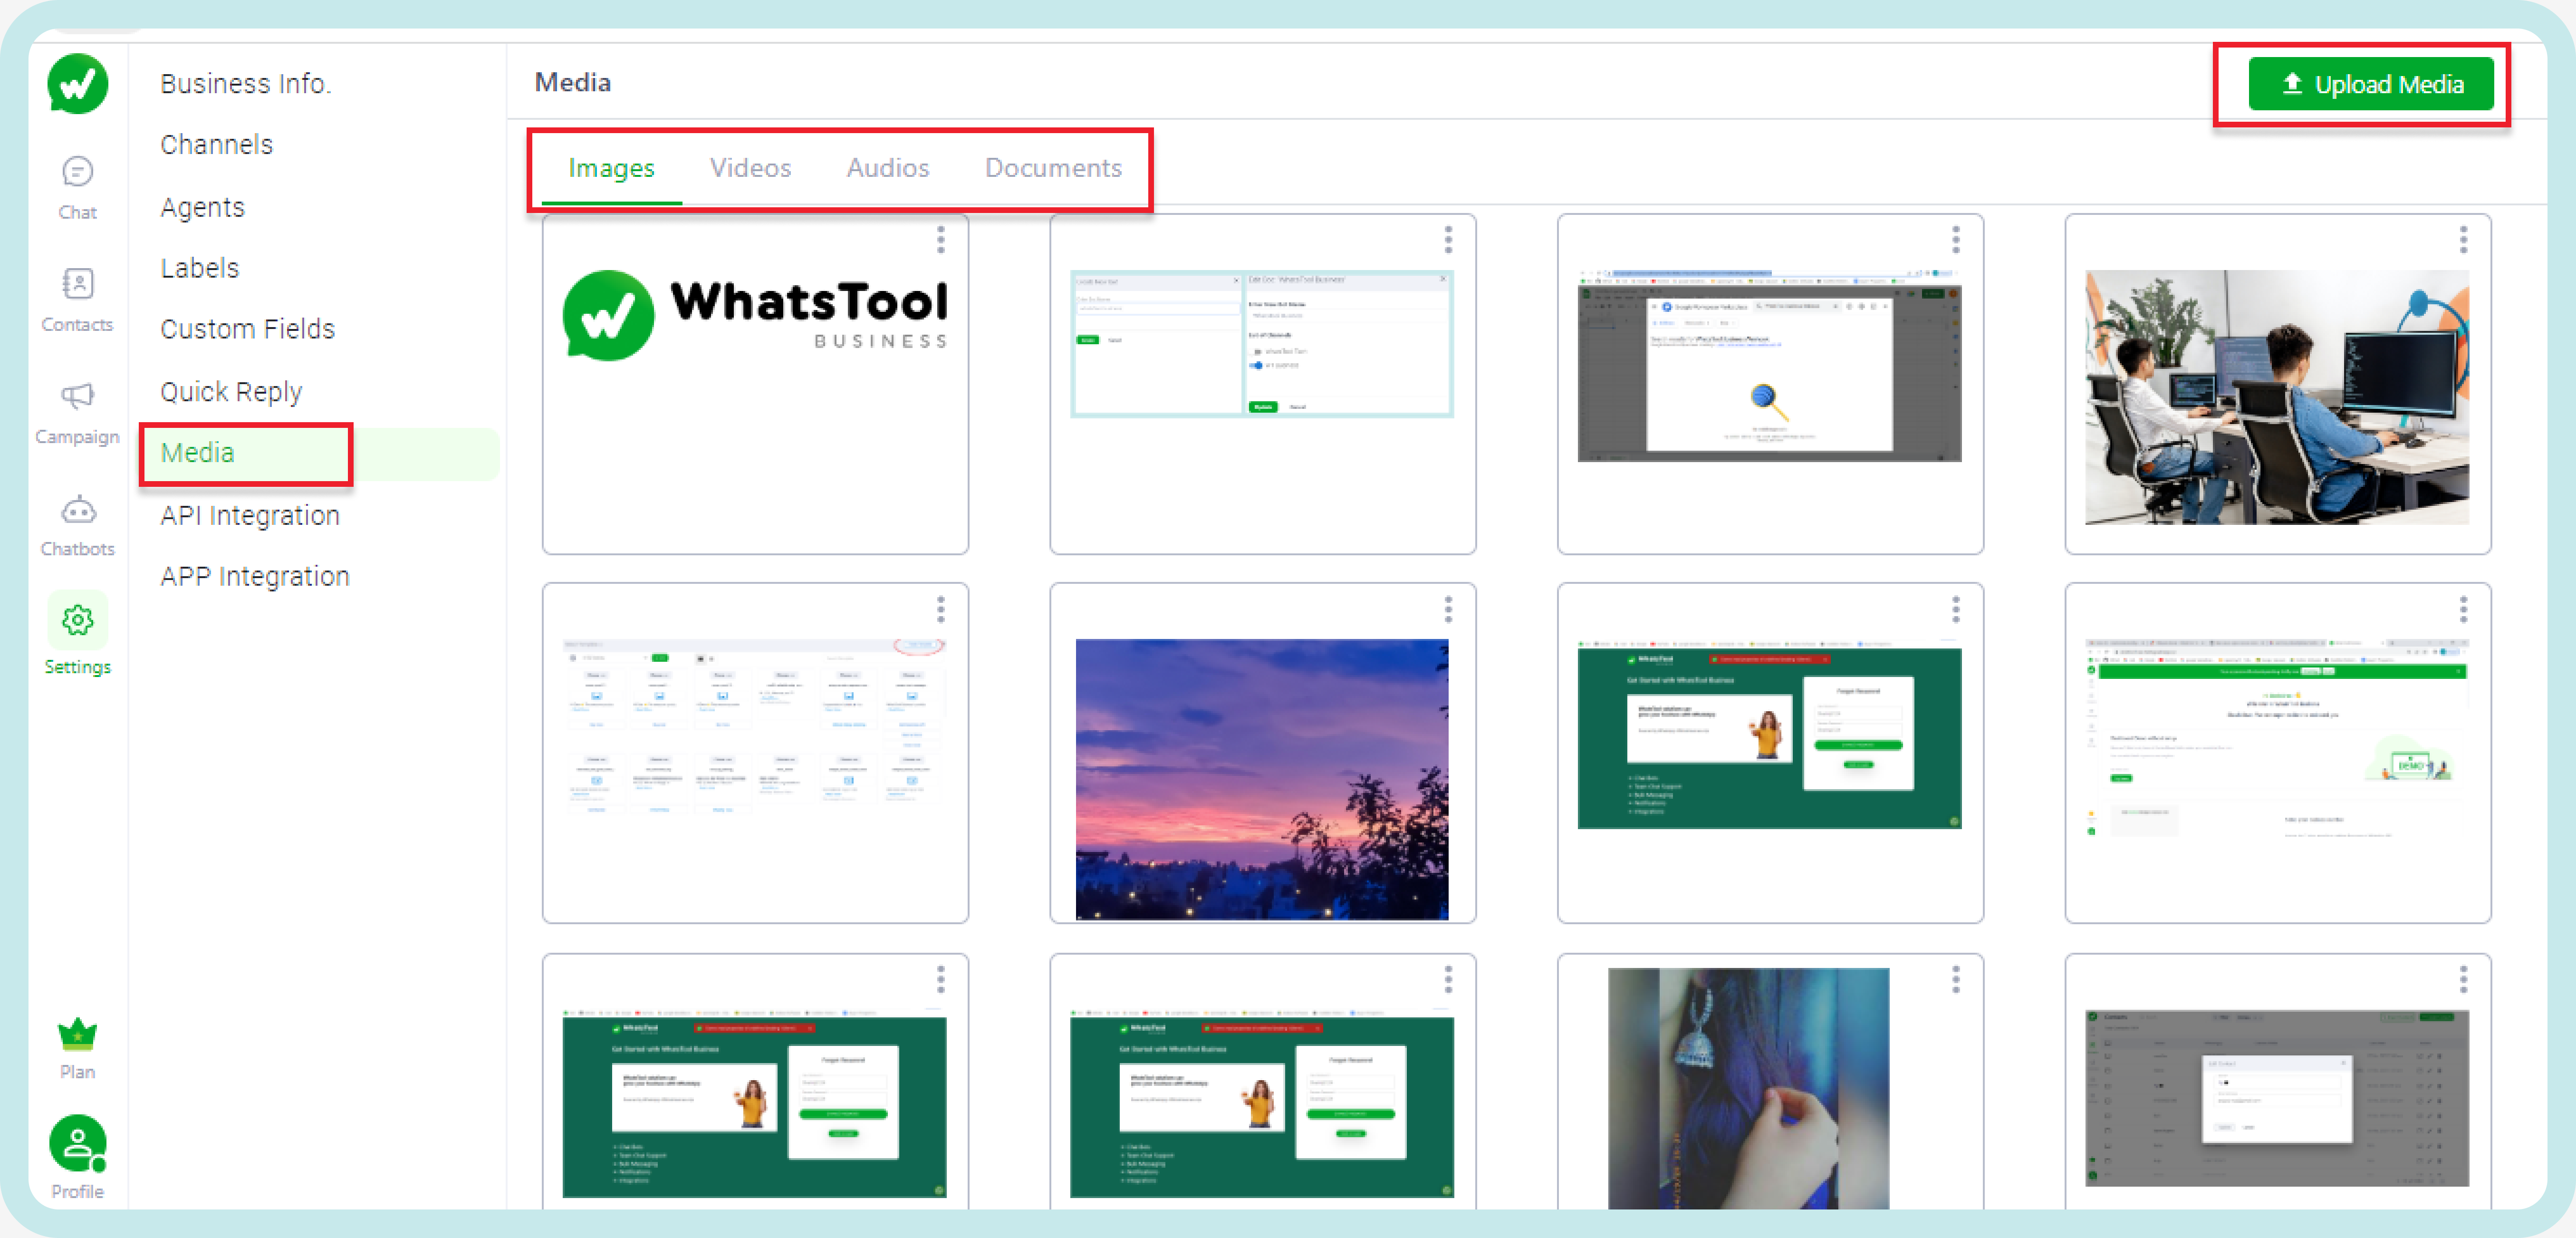
Task: Switch to the Videos tab
Action: (750, 168)
